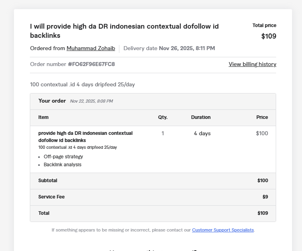Viewport: 302px width, 251px height.
Task: Click the Your order header
Action: (52, 101)
